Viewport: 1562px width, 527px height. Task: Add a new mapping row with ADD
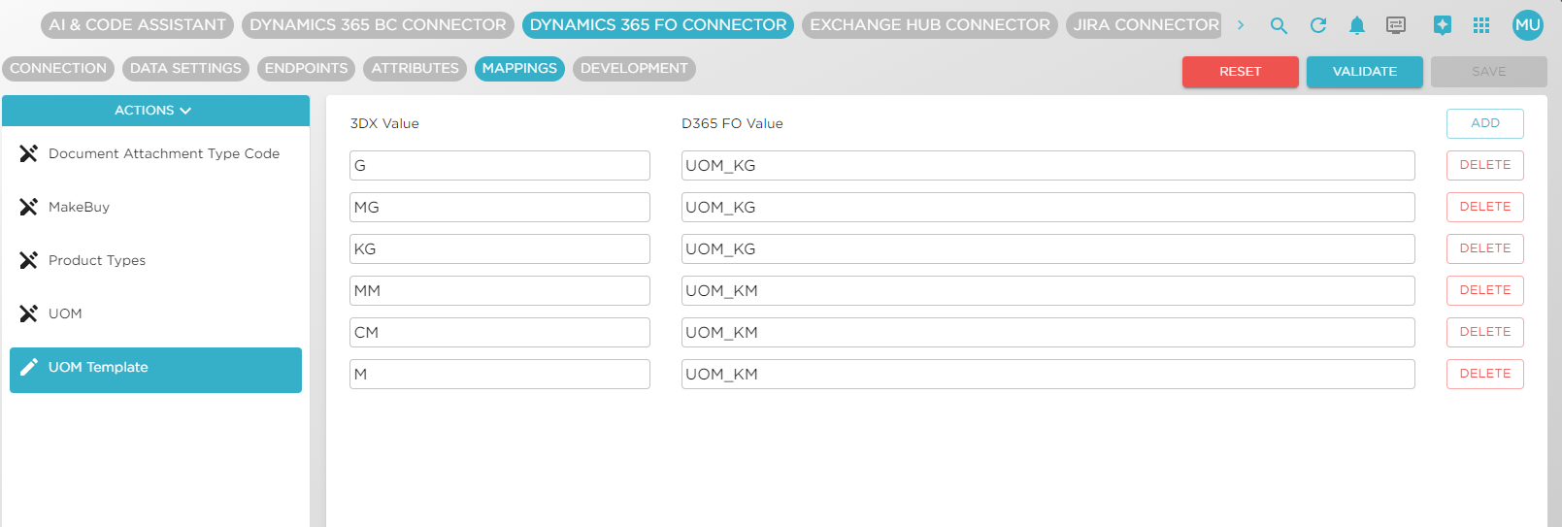pyautogui.click(x=1484, y=123)
